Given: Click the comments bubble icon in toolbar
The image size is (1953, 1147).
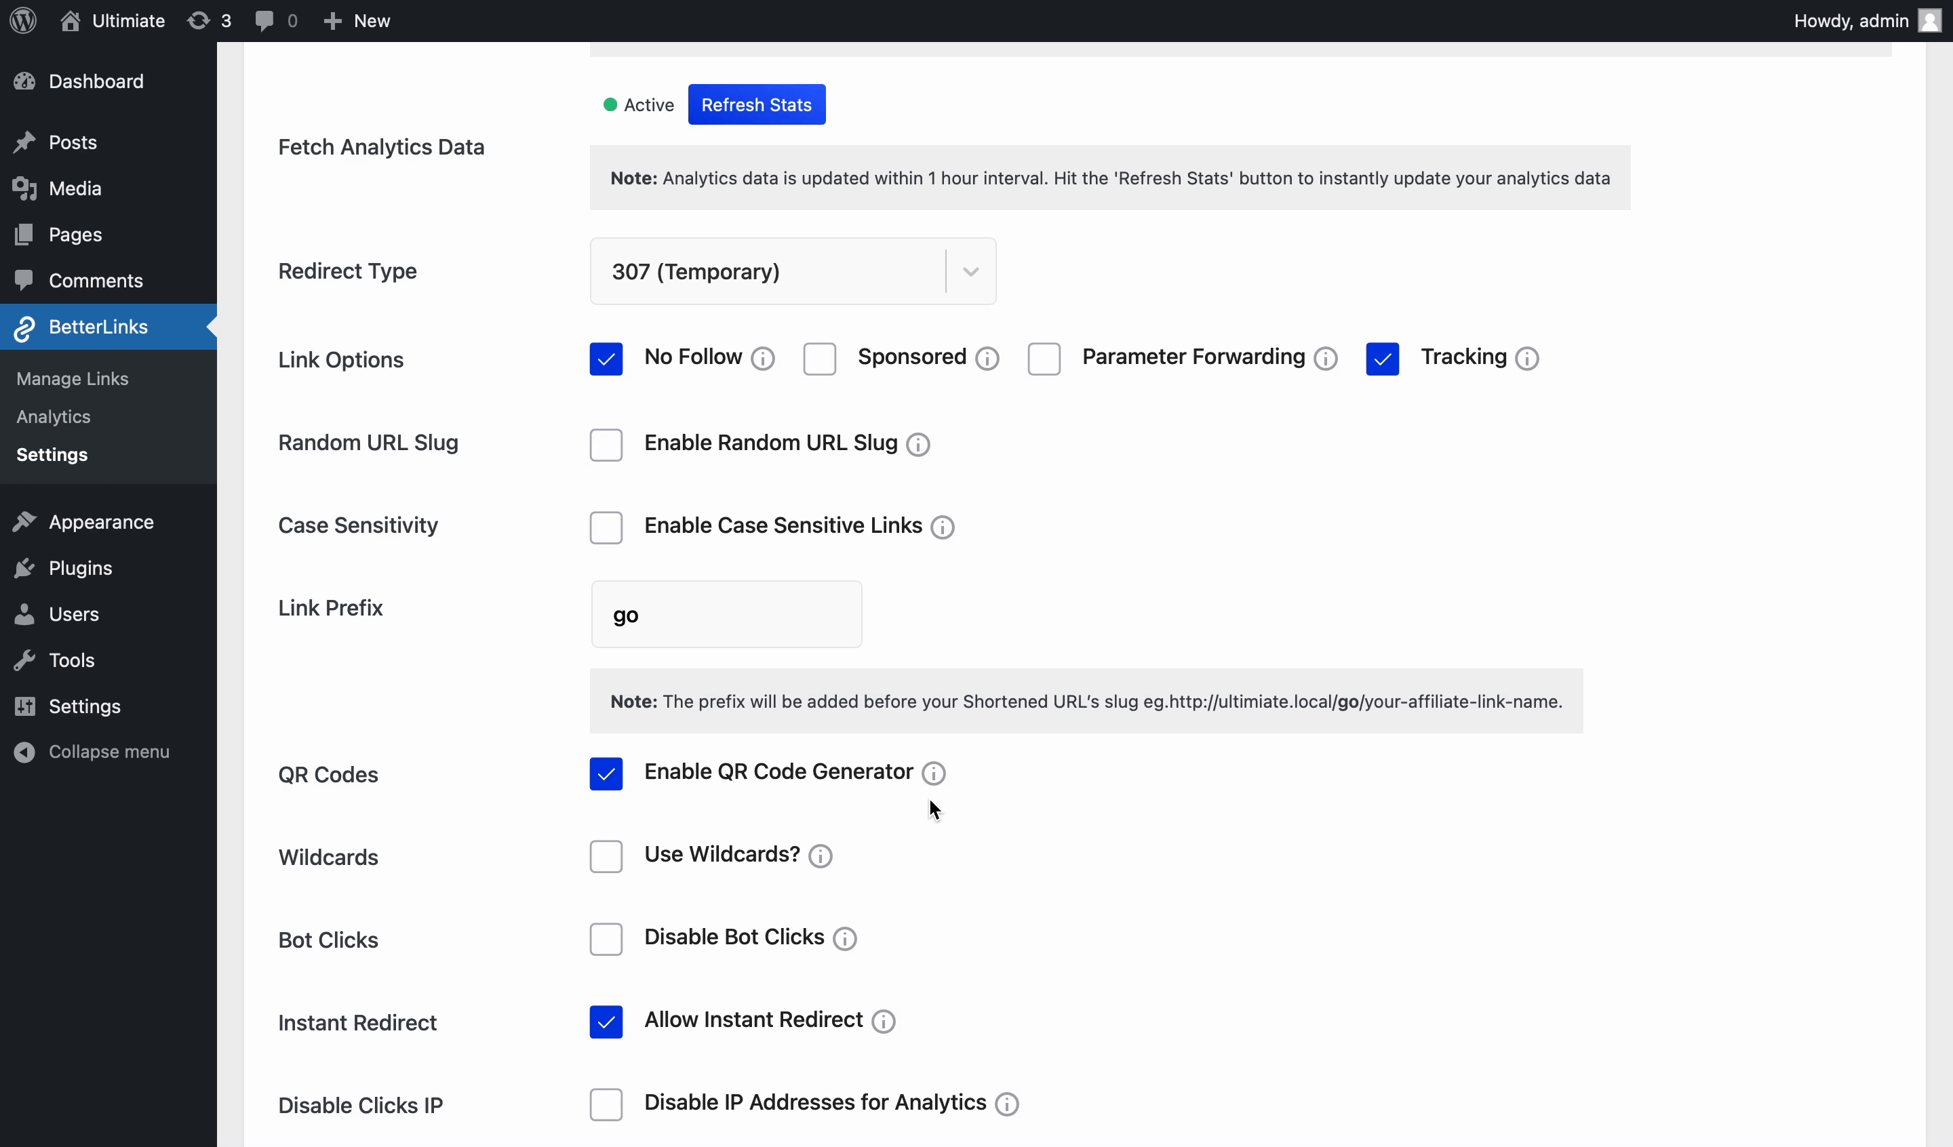Looking at the screenshot, I should click(266, 20).
